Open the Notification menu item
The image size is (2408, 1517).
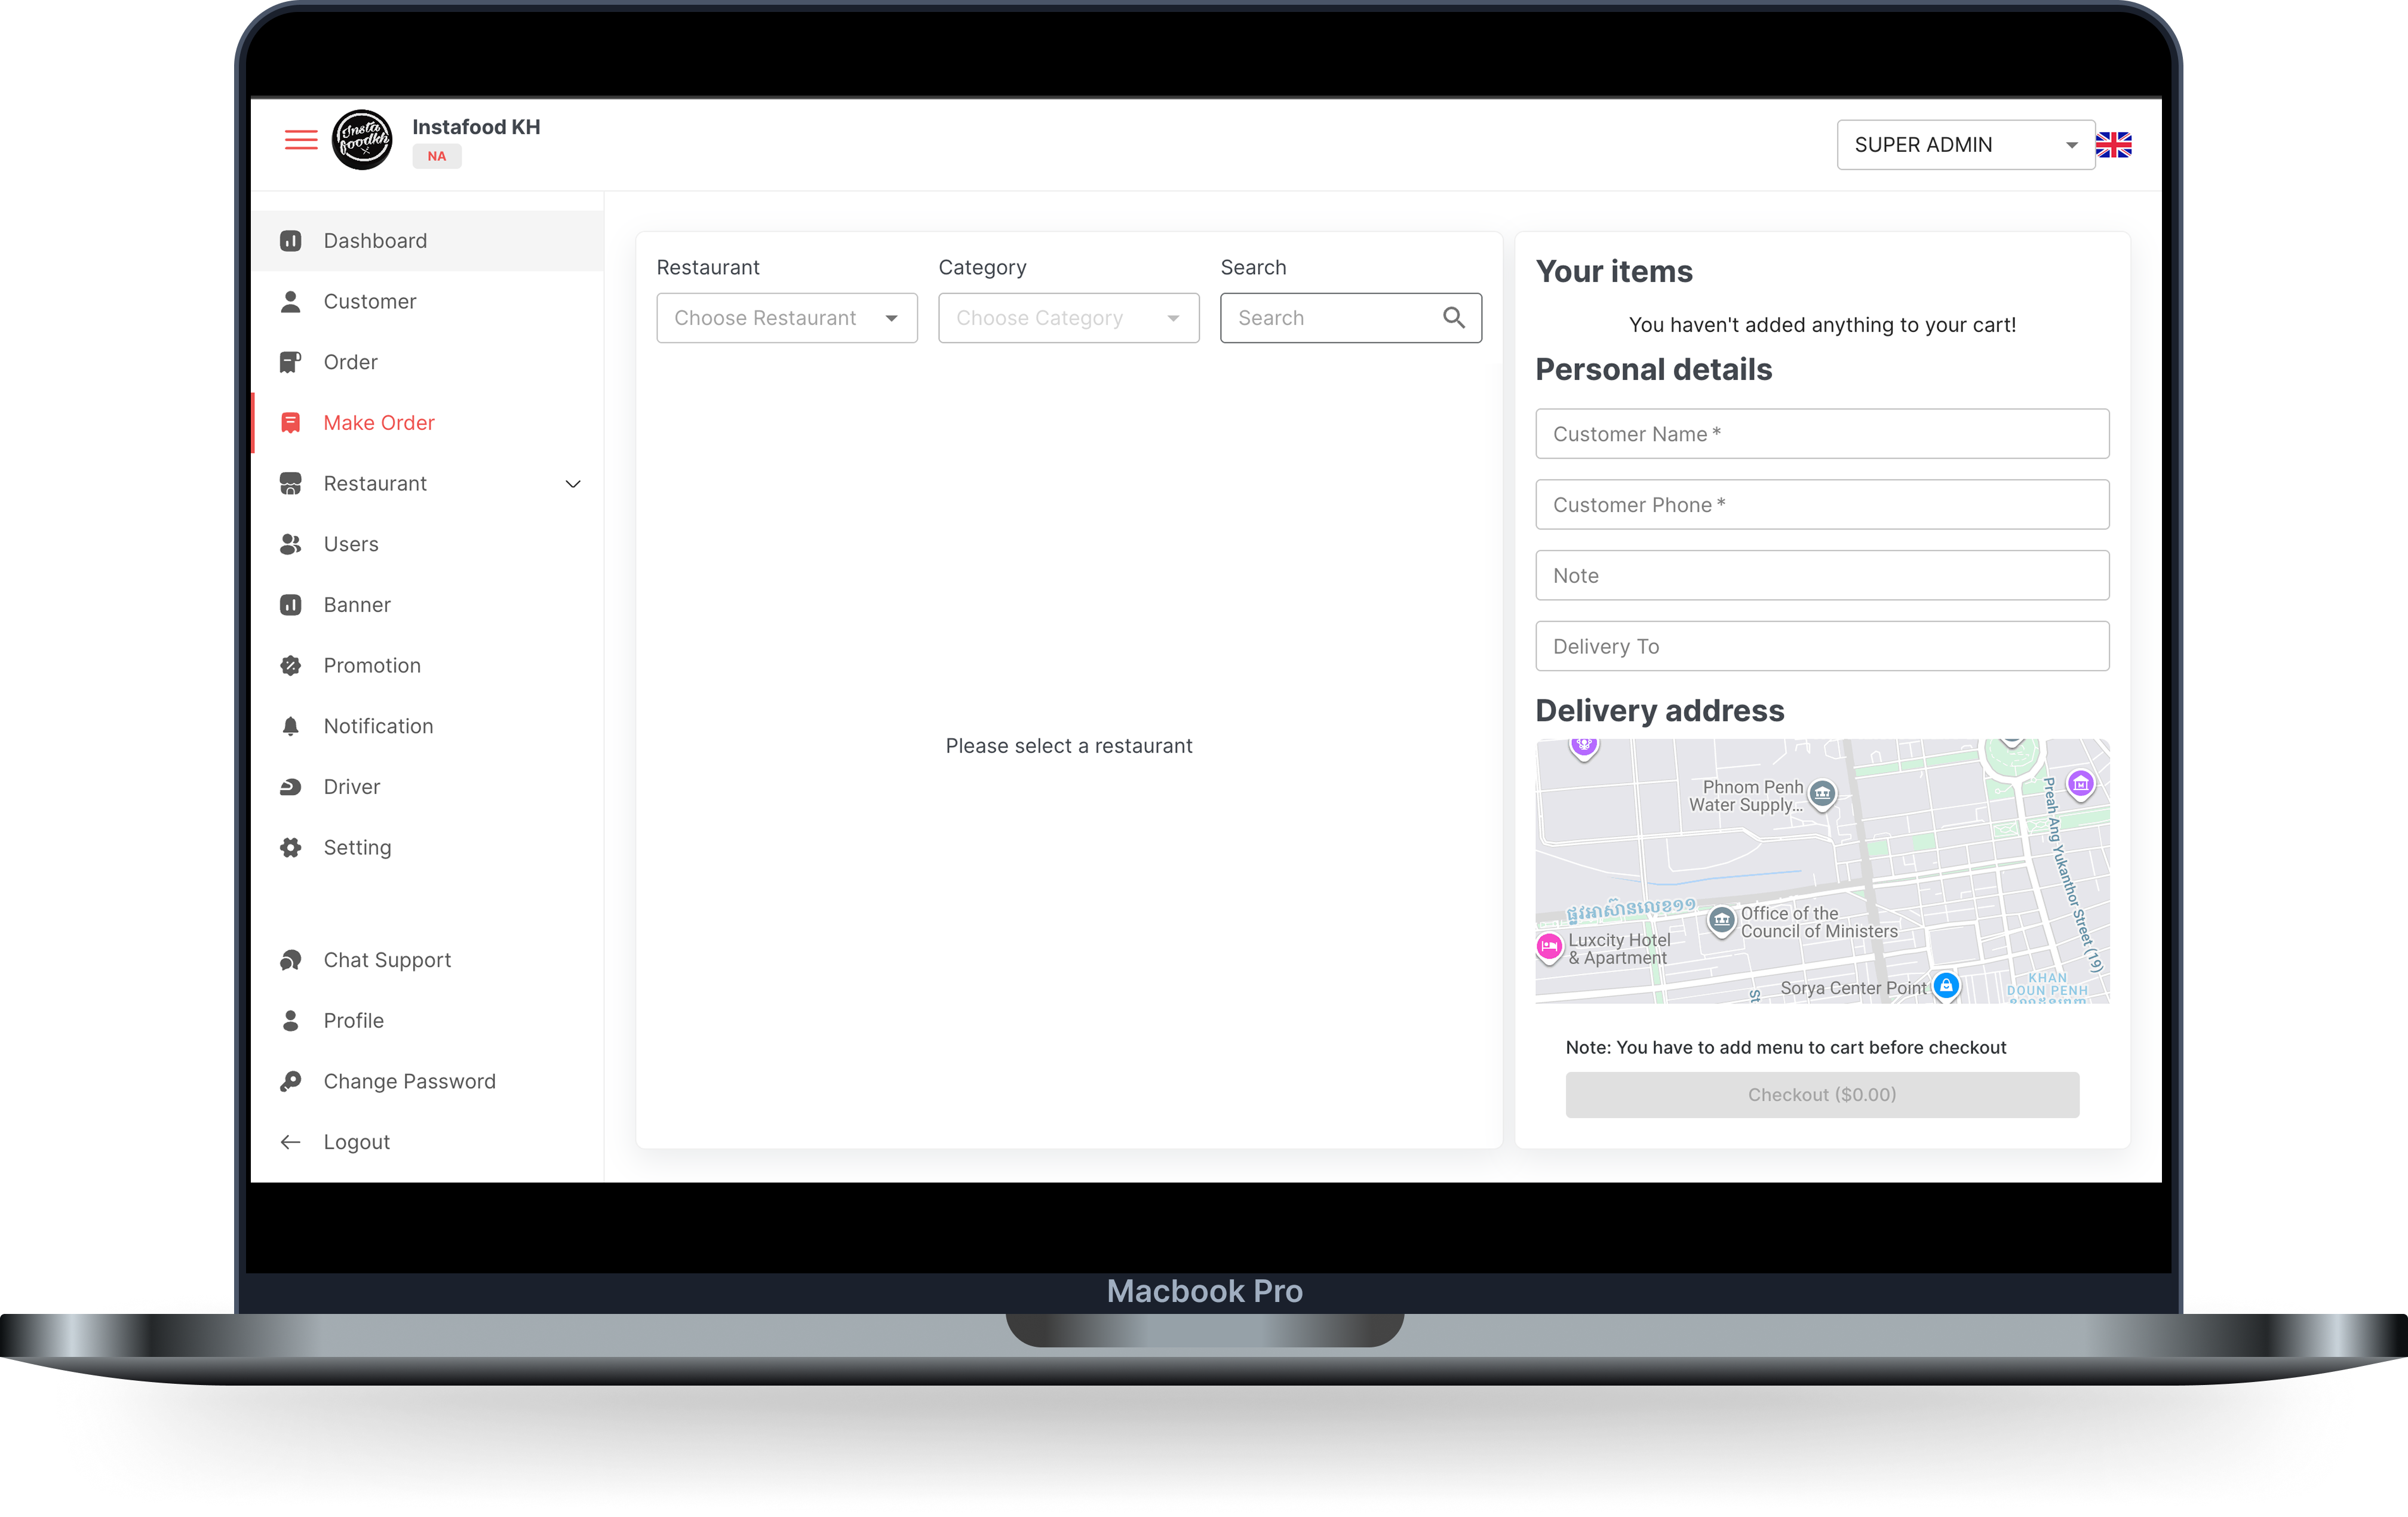[x=427, y=726]
